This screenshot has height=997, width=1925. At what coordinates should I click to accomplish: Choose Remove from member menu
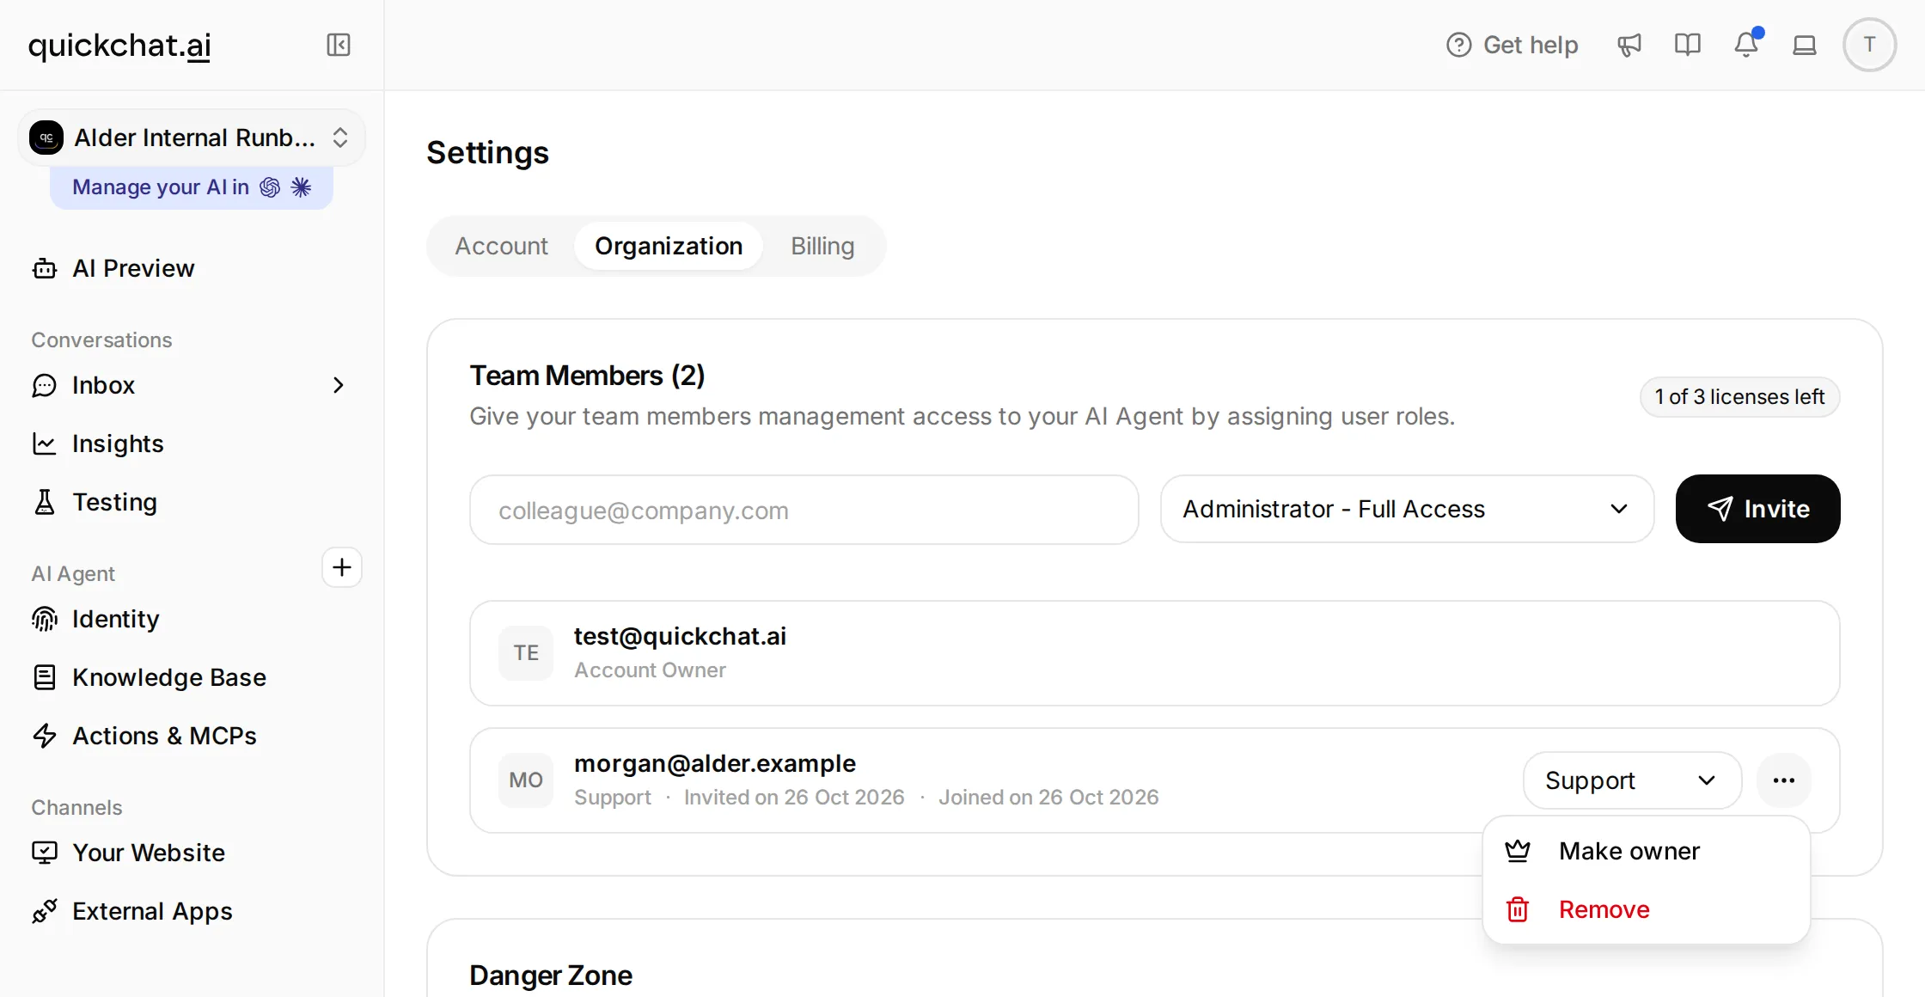1647,909
